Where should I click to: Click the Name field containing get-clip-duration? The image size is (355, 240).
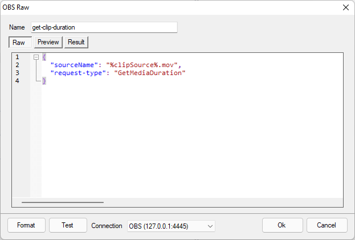tap(104, 27)
